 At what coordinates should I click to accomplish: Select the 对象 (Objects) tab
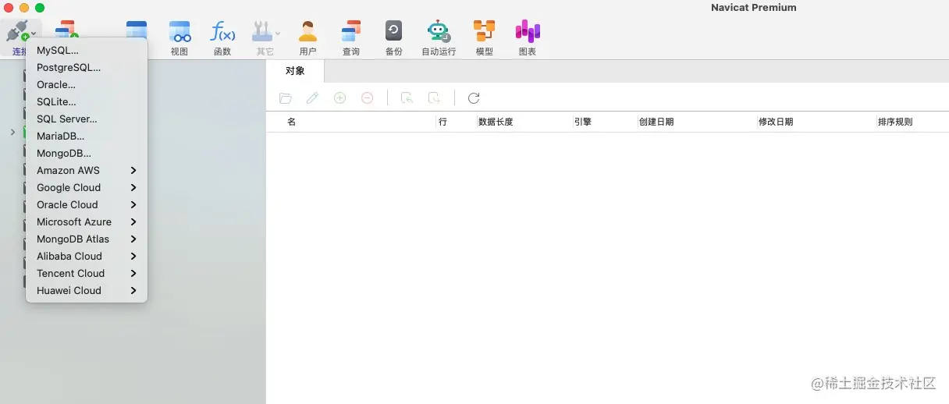click(x=295, y=71)
